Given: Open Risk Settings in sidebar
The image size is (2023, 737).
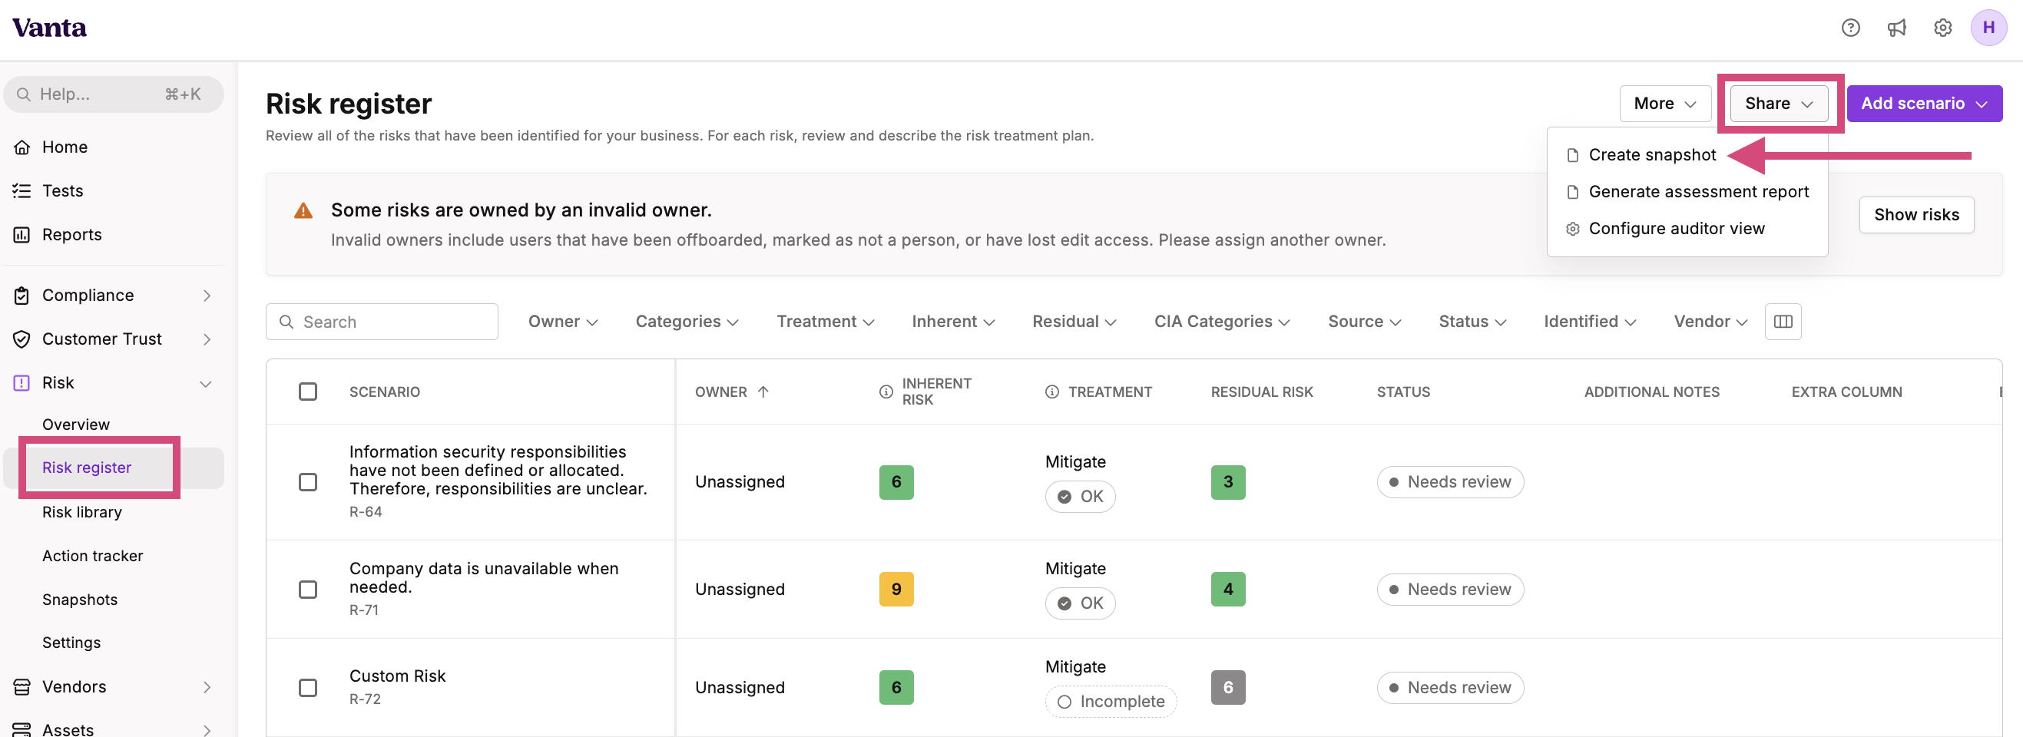Looking at the screenshot, I should click(71, 643).
